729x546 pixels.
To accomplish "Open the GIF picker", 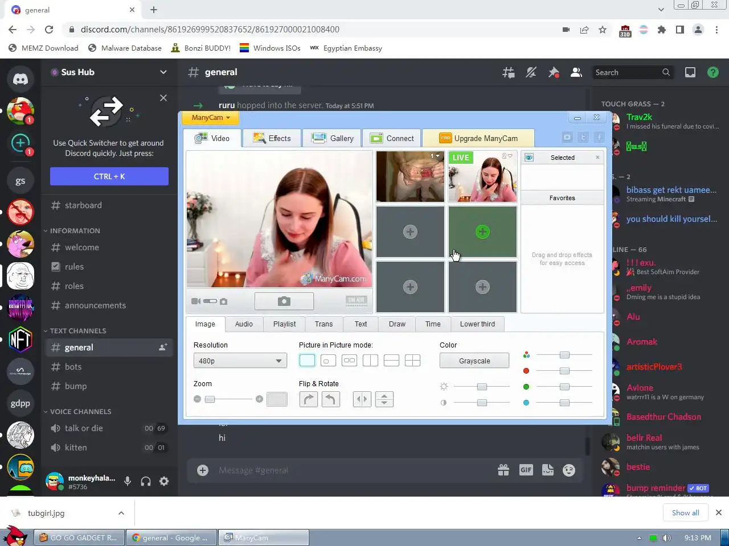I will [x=526, y=470].
